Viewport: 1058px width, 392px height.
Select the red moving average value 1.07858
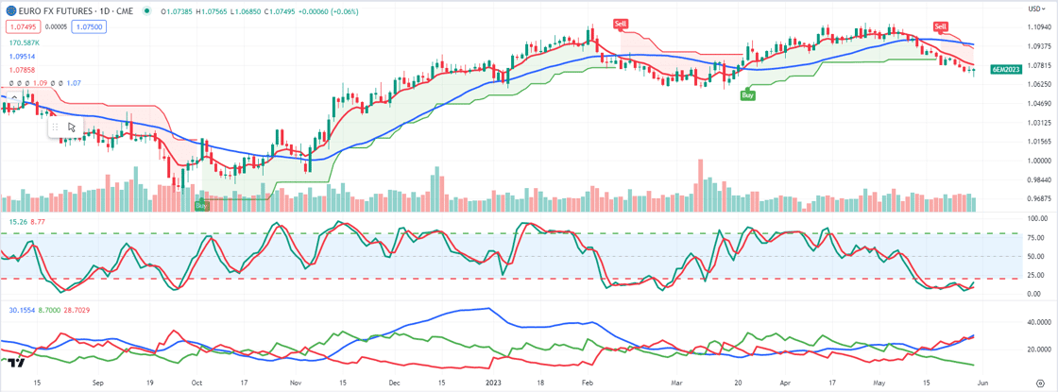22,70
